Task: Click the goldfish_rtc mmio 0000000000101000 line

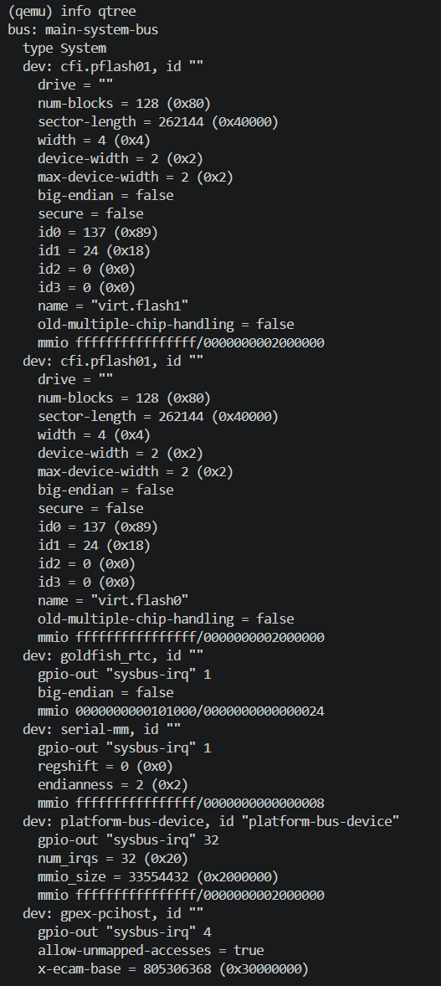Action: (x=182, y=711)
